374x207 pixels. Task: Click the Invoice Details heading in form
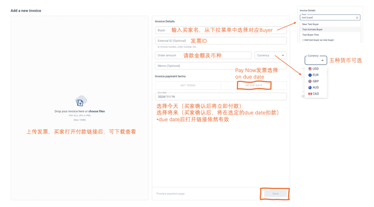165,21
